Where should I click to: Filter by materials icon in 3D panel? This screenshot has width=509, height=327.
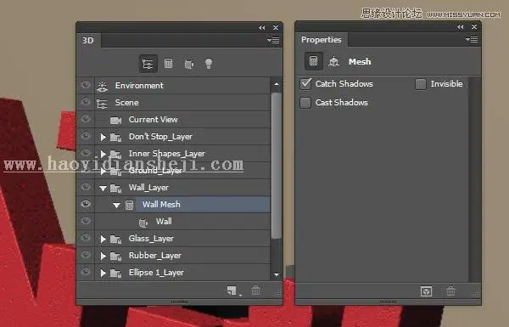pos(189,64)
